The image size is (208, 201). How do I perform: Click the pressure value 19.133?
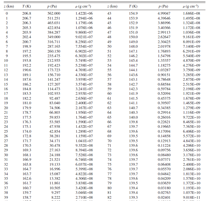pos(55,164)
